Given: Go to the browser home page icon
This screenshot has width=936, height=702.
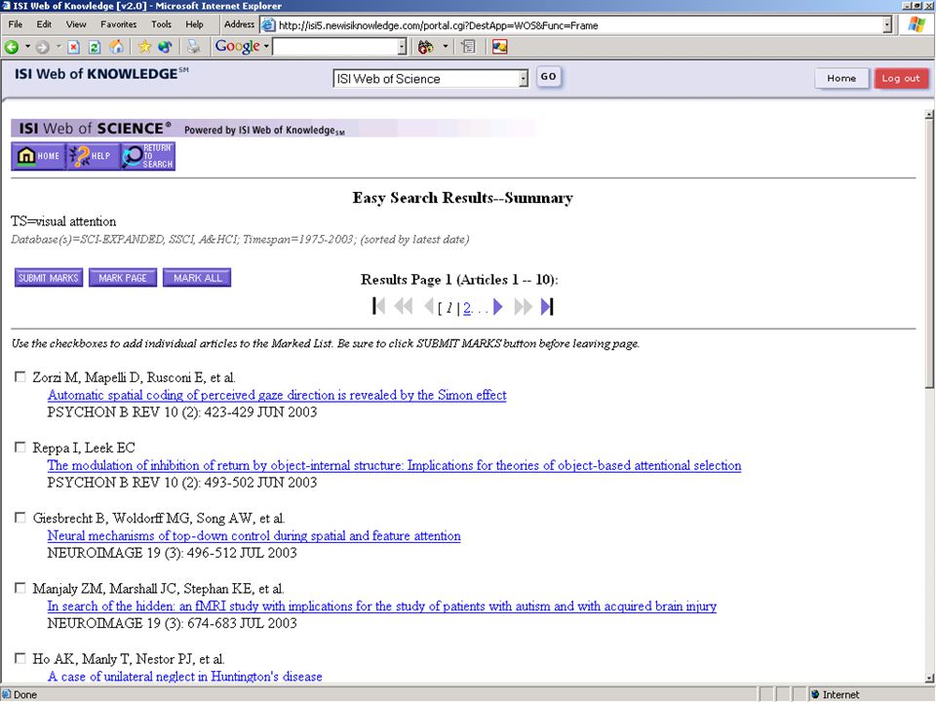Looking at the screenshot, I should (x=117, y=47).
